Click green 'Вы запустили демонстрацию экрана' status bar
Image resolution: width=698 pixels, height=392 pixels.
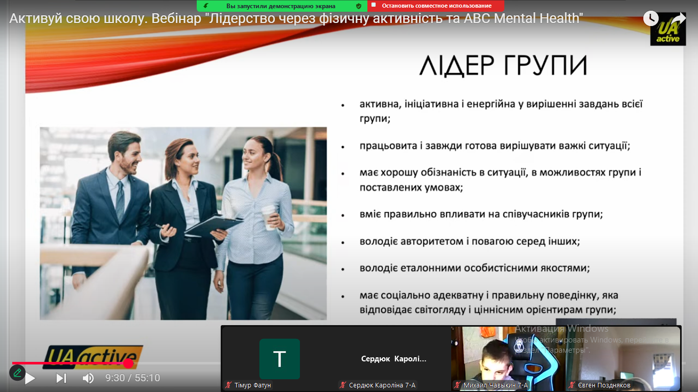282,6
